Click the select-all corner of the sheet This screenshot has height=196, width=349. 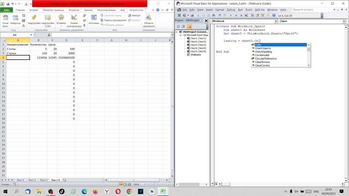3,40
